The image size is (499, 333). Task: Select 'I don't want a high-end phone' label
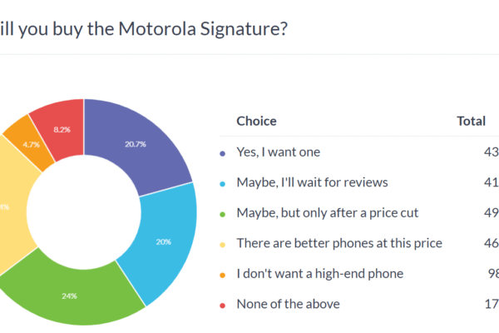(319, 274)
